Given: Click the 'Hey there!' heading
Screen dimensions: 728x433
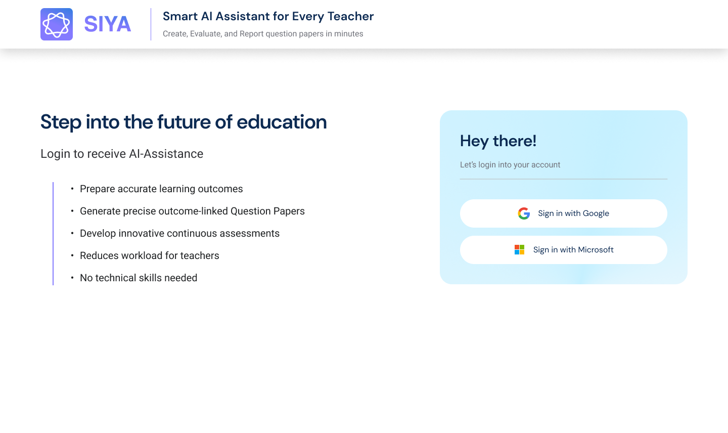Looking at the screenshot, I should pyautogui.click(x=498, y=141).
